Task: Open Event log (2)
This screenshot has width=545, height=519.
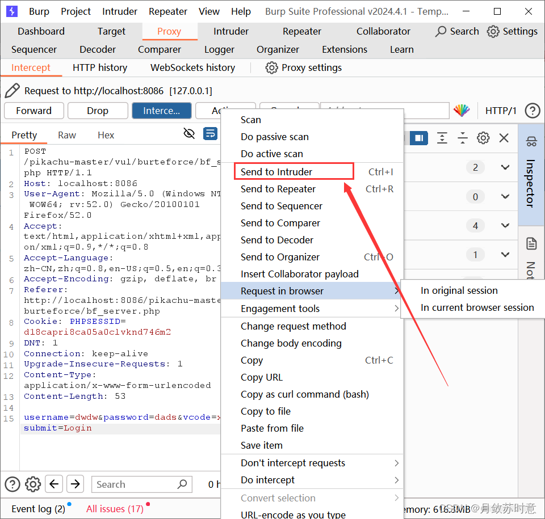Action: tap(38, 509)
